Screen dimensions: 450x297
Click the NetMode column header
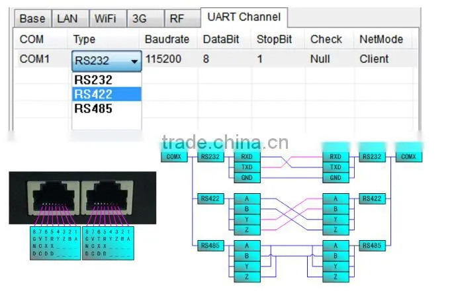pos(383,39)
